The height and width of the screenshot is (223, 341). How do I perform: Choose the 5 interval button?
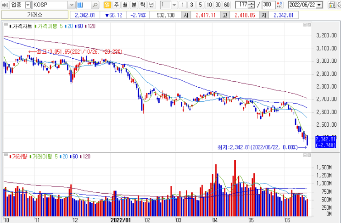200,5
